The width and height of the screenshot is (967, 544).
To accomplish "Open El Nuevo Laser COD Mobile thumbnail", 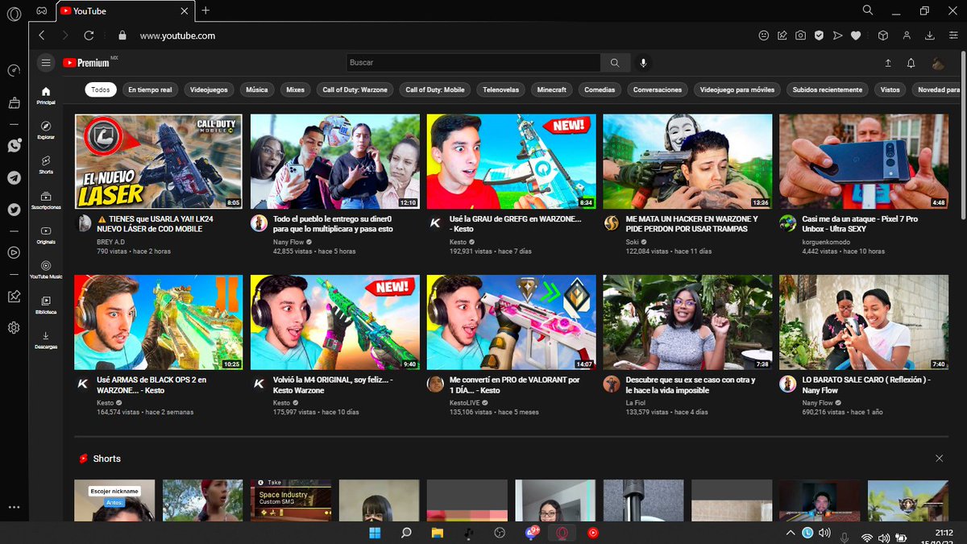I will [x=158, y=161].
